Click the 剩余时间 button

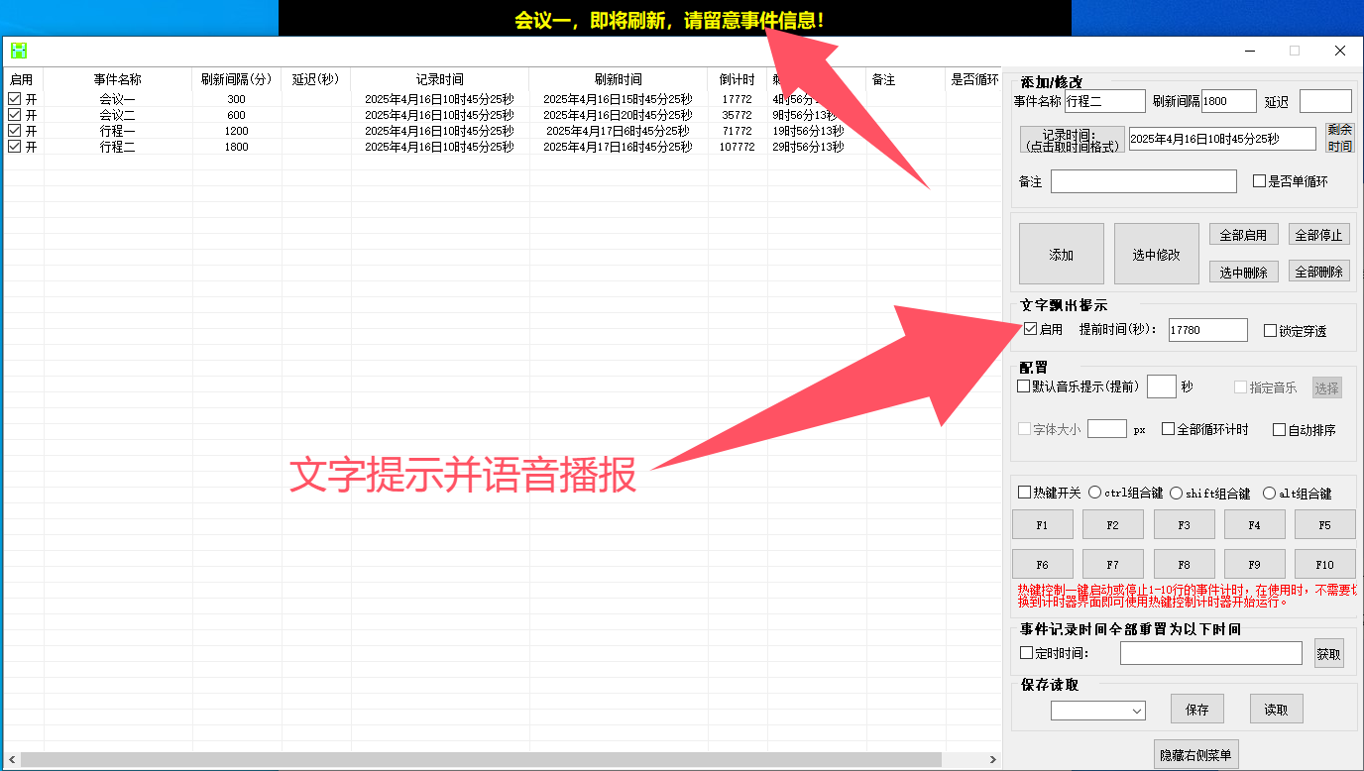tap(1339, 138)
